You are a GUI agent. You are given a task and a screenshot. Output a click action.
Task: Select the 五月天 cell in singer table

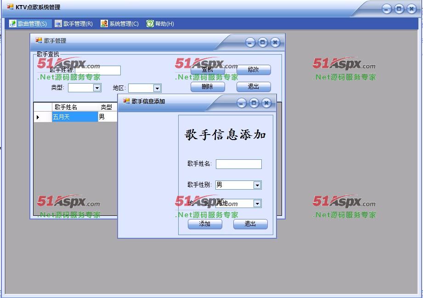[75, 117]
